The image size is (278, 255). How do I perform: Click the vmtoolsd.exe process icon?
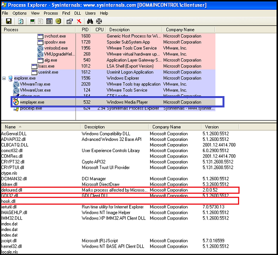click(x=40, y=48)
